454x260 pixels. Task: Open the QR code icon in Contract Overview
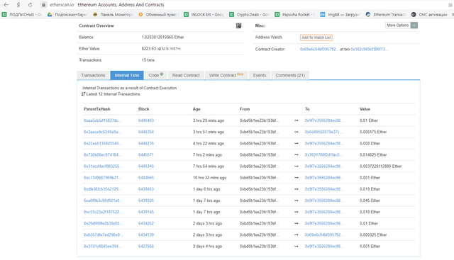[x=238, y=26]
